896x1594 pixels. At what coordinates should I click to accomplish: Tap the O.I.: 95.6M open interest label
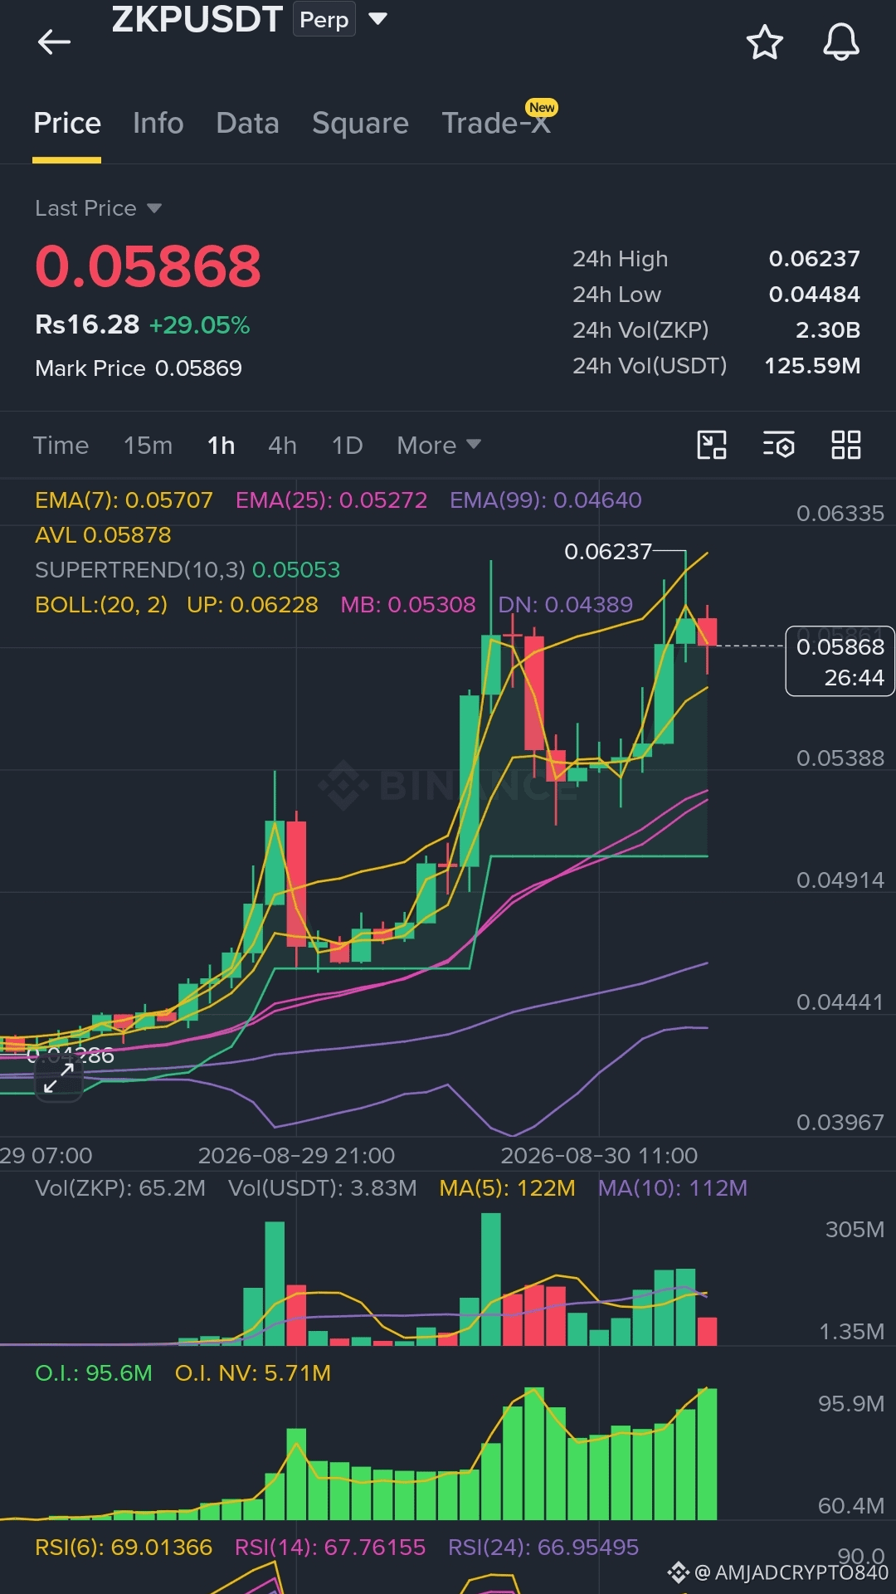[x=94, y=1373]
